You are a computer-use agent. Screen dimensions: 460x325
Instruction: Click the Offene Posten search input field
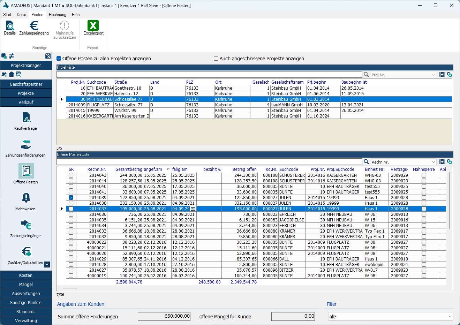[209, 162]
